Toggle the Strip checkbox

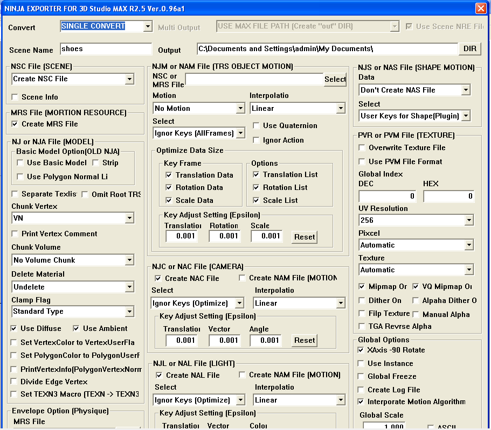pyautogui.click(x=95, y=163)
